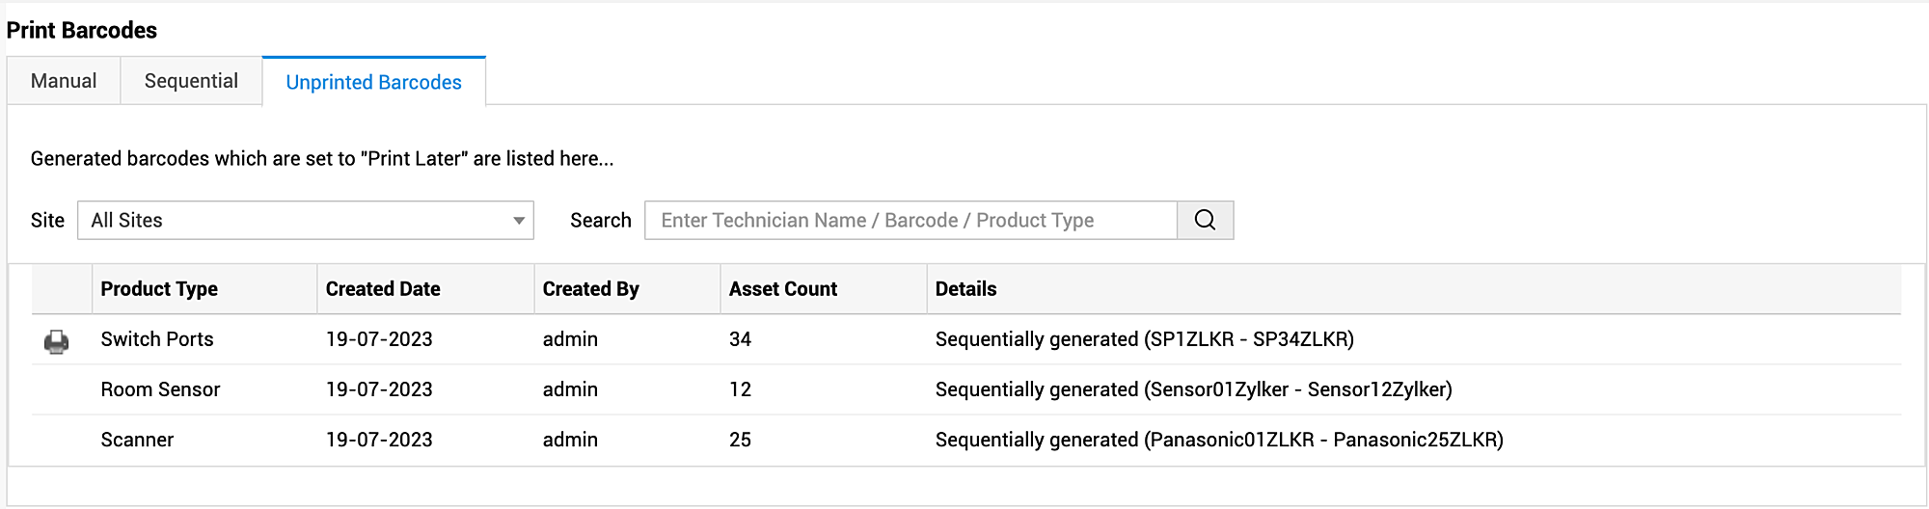The width and height of the screenshot is (1929, 509).
Task: Click the Details column header
Action: click(965, 289)
